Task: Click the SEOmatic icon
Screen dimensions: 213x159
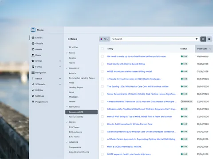Action: coord(33,84)
